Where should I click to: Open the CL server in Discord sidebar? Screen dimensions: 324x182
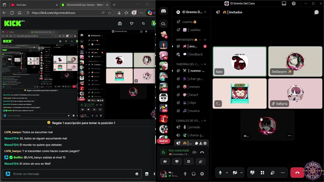pyautogui.click(x=164, y=24)
